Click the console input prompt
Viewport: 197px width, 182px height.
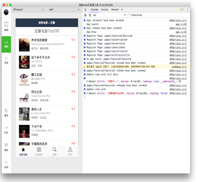point(137,97)
